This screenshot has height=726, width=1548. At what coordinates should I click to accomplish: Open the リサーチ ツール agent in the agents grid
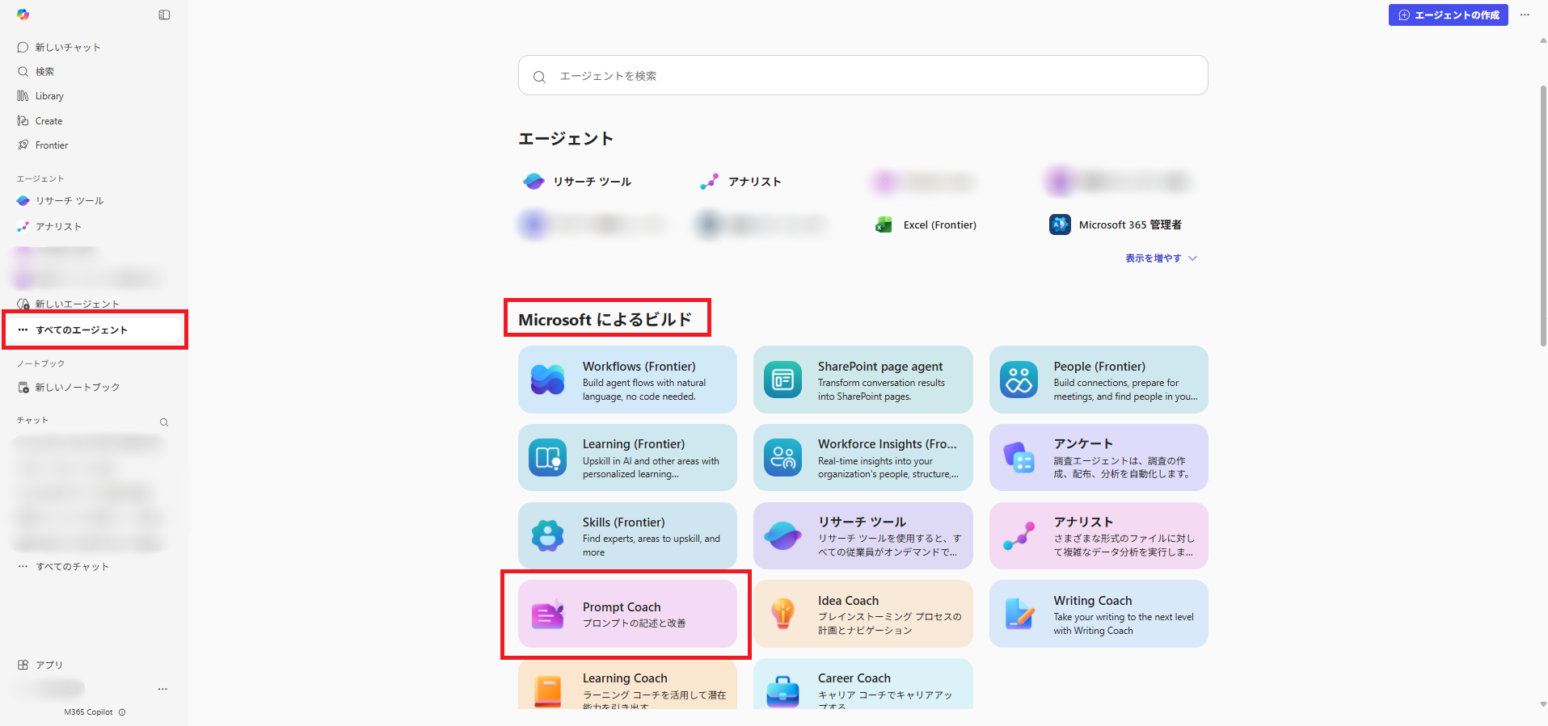click(577, 182)
